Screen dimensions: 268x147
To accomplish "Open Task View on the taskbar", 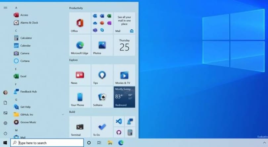I will pyautogui.click(x=99, y=143).
